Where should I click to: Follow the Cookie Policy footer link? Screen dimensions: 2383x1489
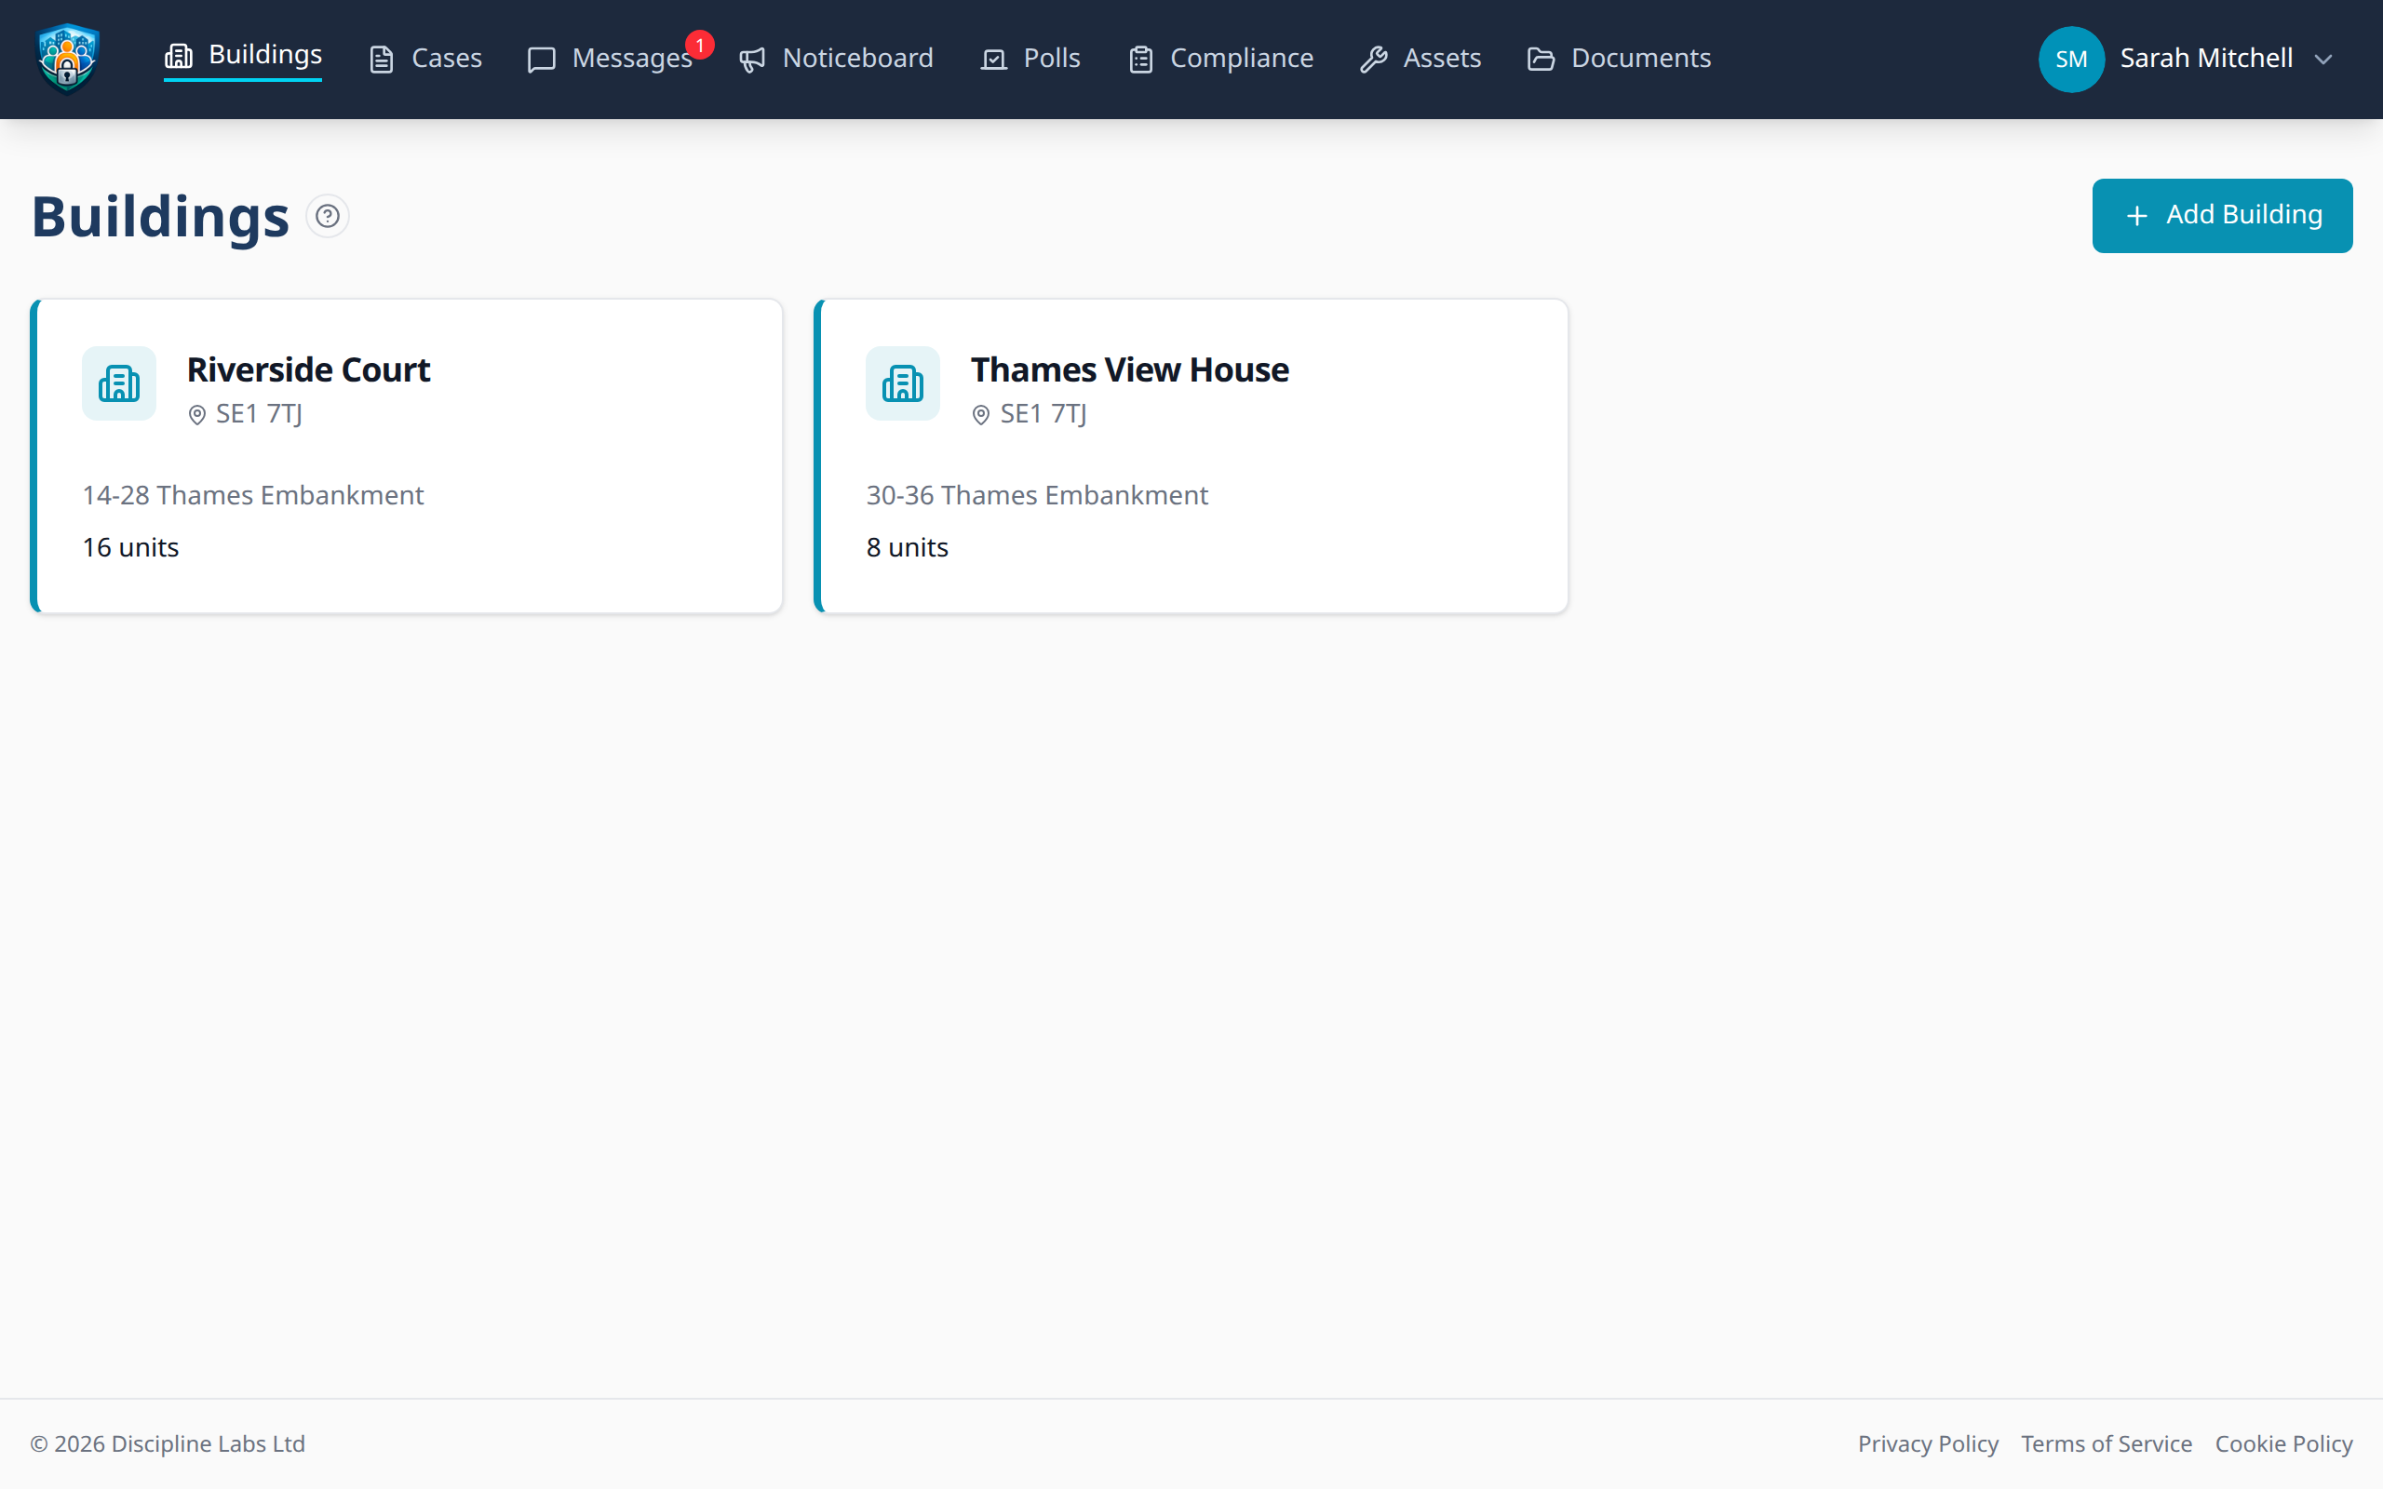click(2282, 1443)
